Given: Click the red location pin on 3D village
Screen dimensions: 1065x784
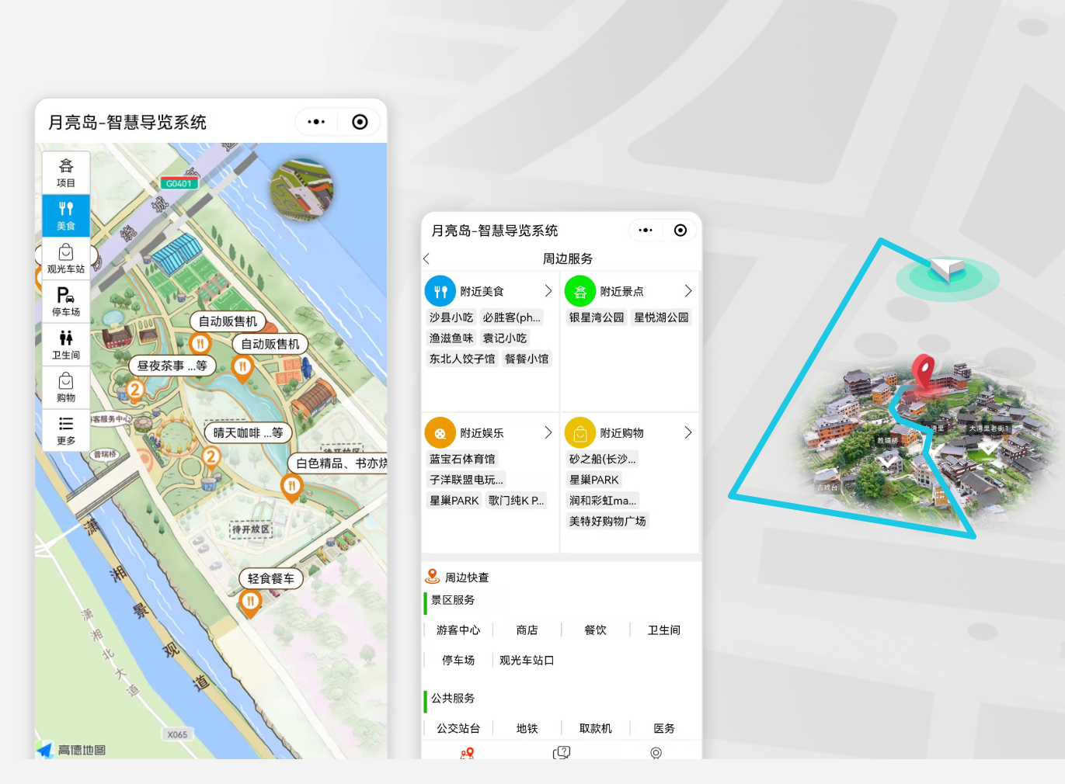Looking at the screenshot, I should point(923,370).
